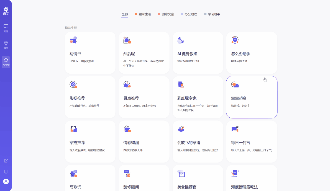This screenshot has height=191, width=330.
Task: Click the AI 健身教练 dumbbell icon
Action: tap(181, 40)
